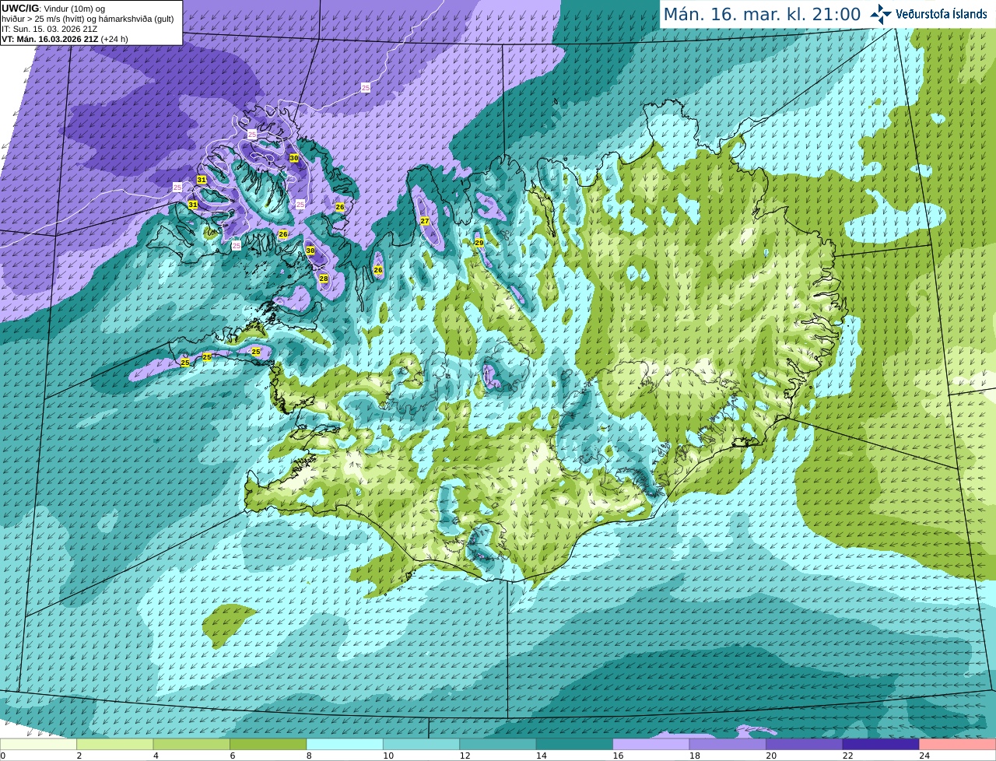Click the yellow gust label 29

click(479, 243)
